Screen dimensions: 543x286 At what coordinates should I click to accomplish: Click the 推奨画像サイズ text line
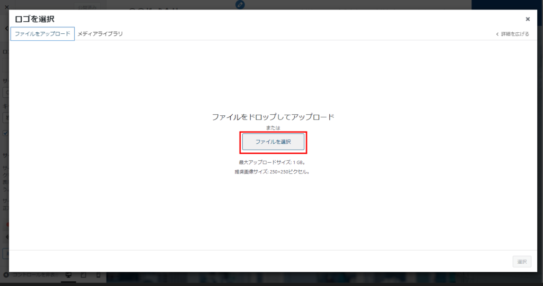point(273,172)
